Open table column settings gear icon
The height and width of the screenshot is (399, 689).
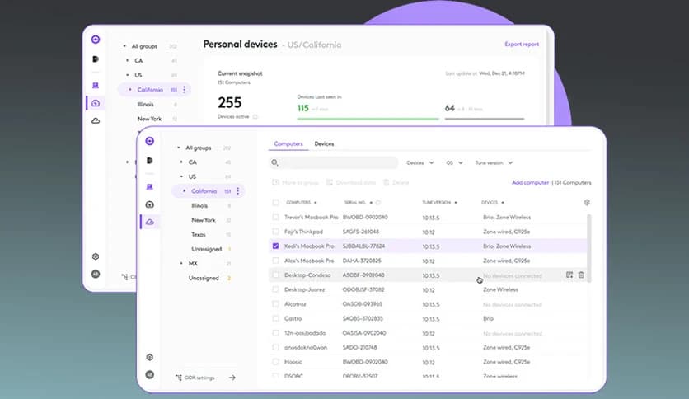(587, 202)
